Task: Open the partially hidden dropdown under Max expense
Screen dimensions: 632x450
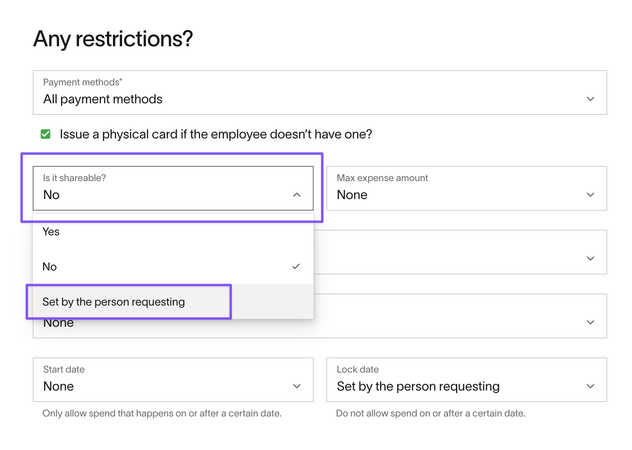Action: (460, 252)
